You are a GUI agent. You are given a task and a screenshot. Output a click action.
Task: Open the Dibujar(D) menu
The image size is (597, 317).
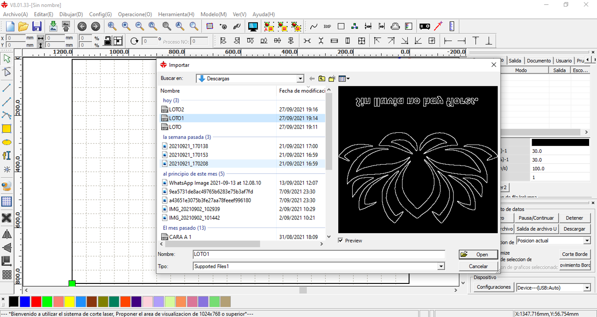point(71,14)
